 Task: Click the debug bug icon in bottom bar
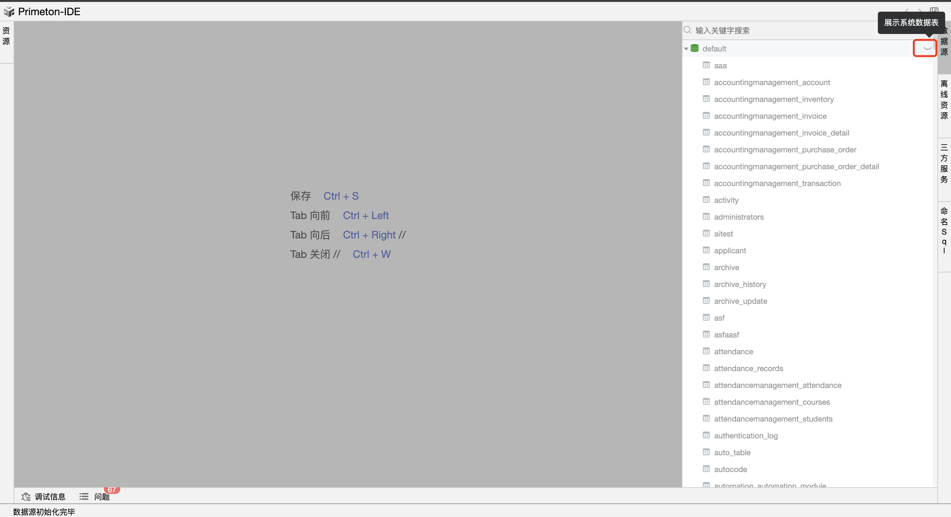(x=26, y=497)
